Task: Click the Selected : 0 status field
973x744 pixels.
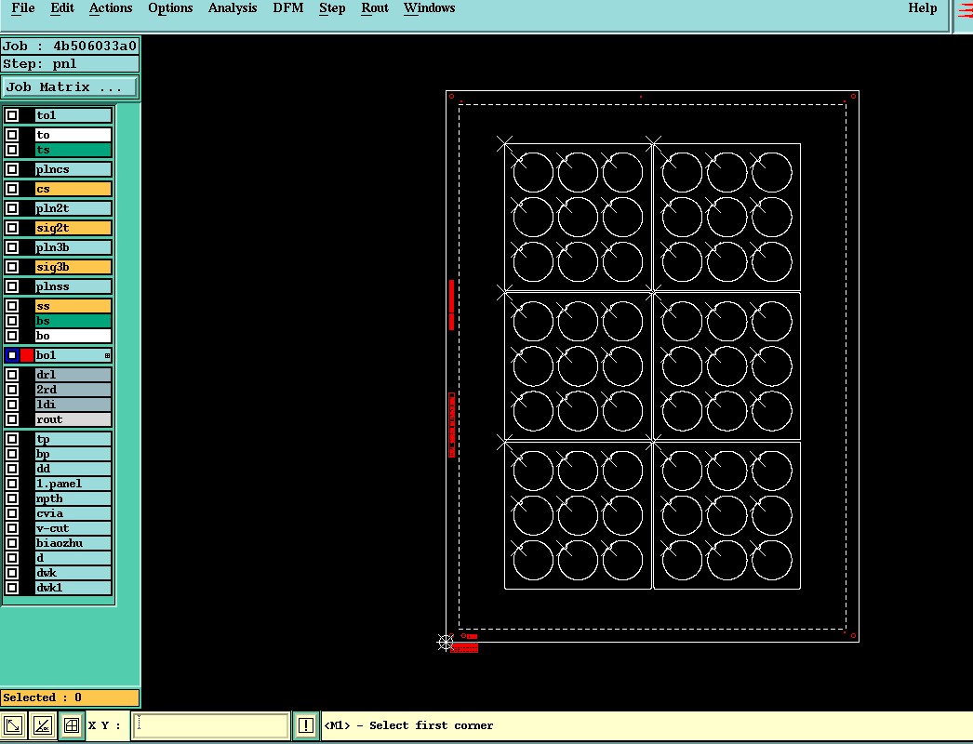Action: [70, 697]
